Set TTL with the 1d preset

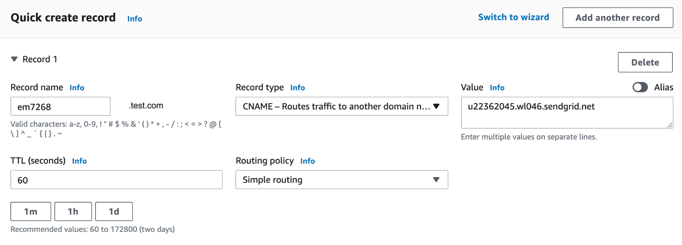click(x=114, y=211)
